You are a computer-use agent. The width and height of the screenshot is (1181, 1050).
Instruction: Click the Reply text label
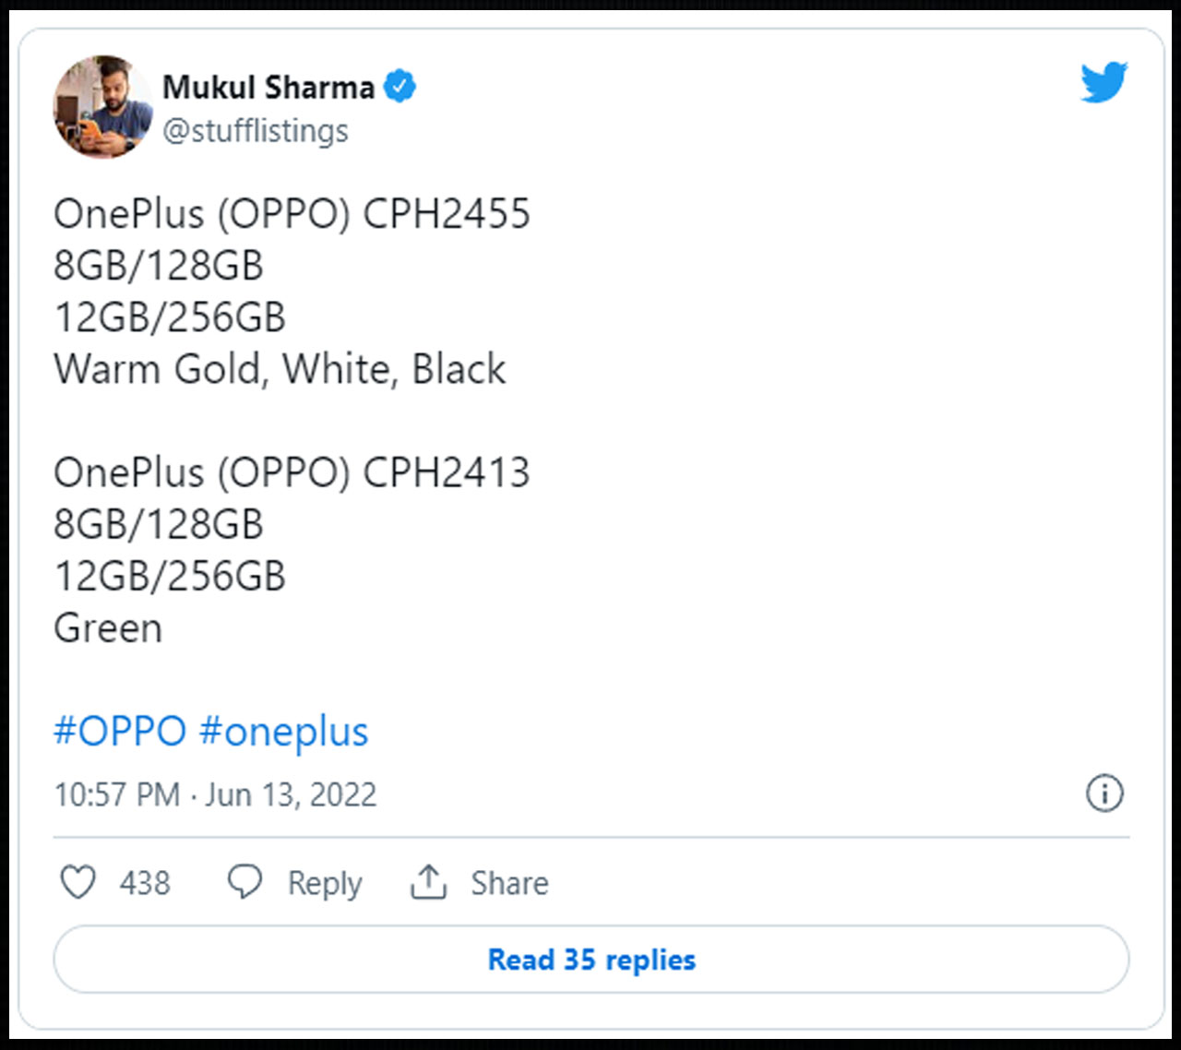point(325,883)
